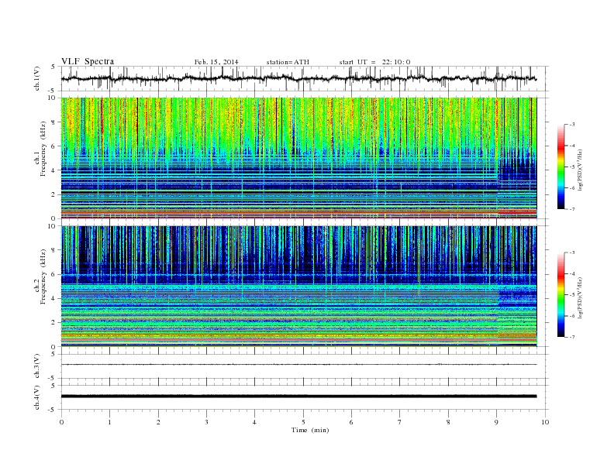The width and height of the screenshot is (614, 474).
Task: Click tick label "6" on the Time axis
Action: coord(352,422)
